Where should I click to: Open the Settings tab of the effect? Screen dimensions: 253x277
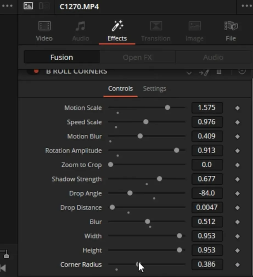[154, 88]
